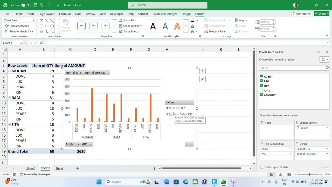332x187 pixels.
Task: Select the triangle shape in Insert Shapes
Action: coord(41,31)
